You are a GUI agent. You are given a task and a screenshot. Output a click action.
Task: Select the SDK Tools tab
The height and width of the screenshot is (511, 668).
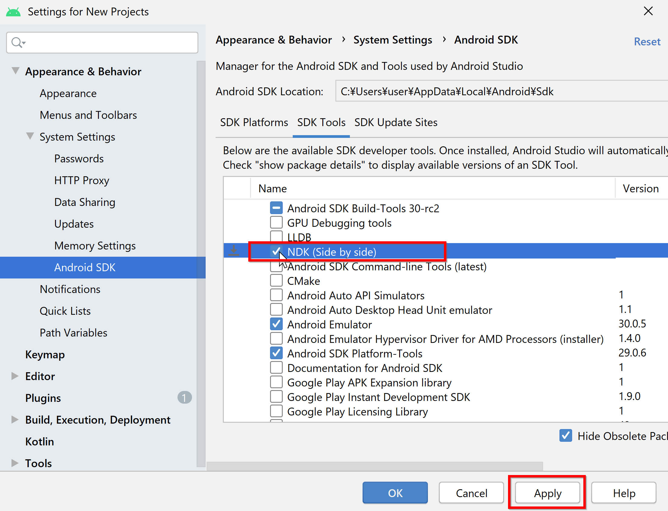tap(321, 122)
